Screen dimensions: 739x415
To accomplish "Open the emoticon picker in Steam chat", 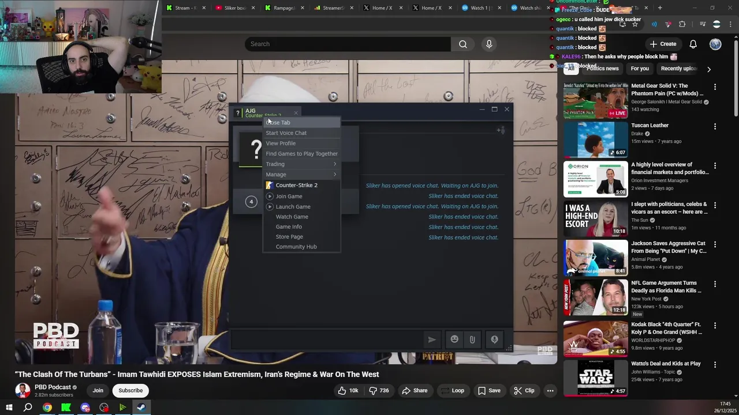I will click(454, 339).
